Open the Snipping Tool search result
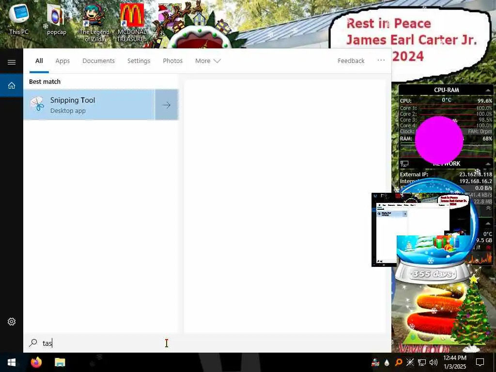 (x=89, y=105)
